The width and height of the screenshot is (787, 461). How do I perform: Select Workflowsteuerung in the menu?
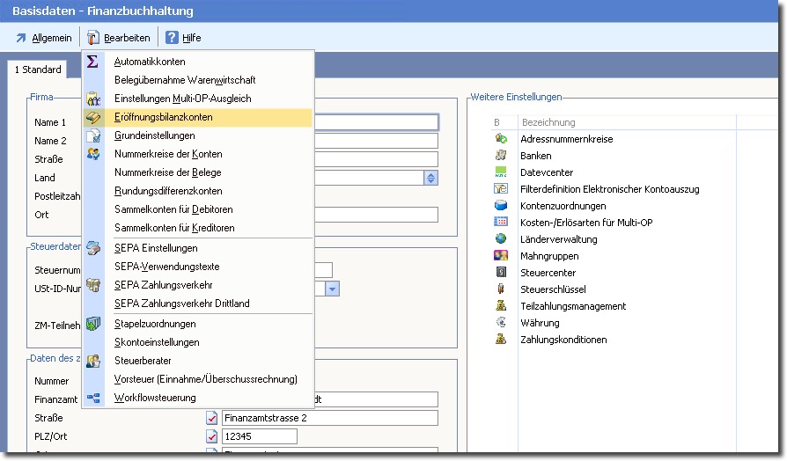coord(156,399)
